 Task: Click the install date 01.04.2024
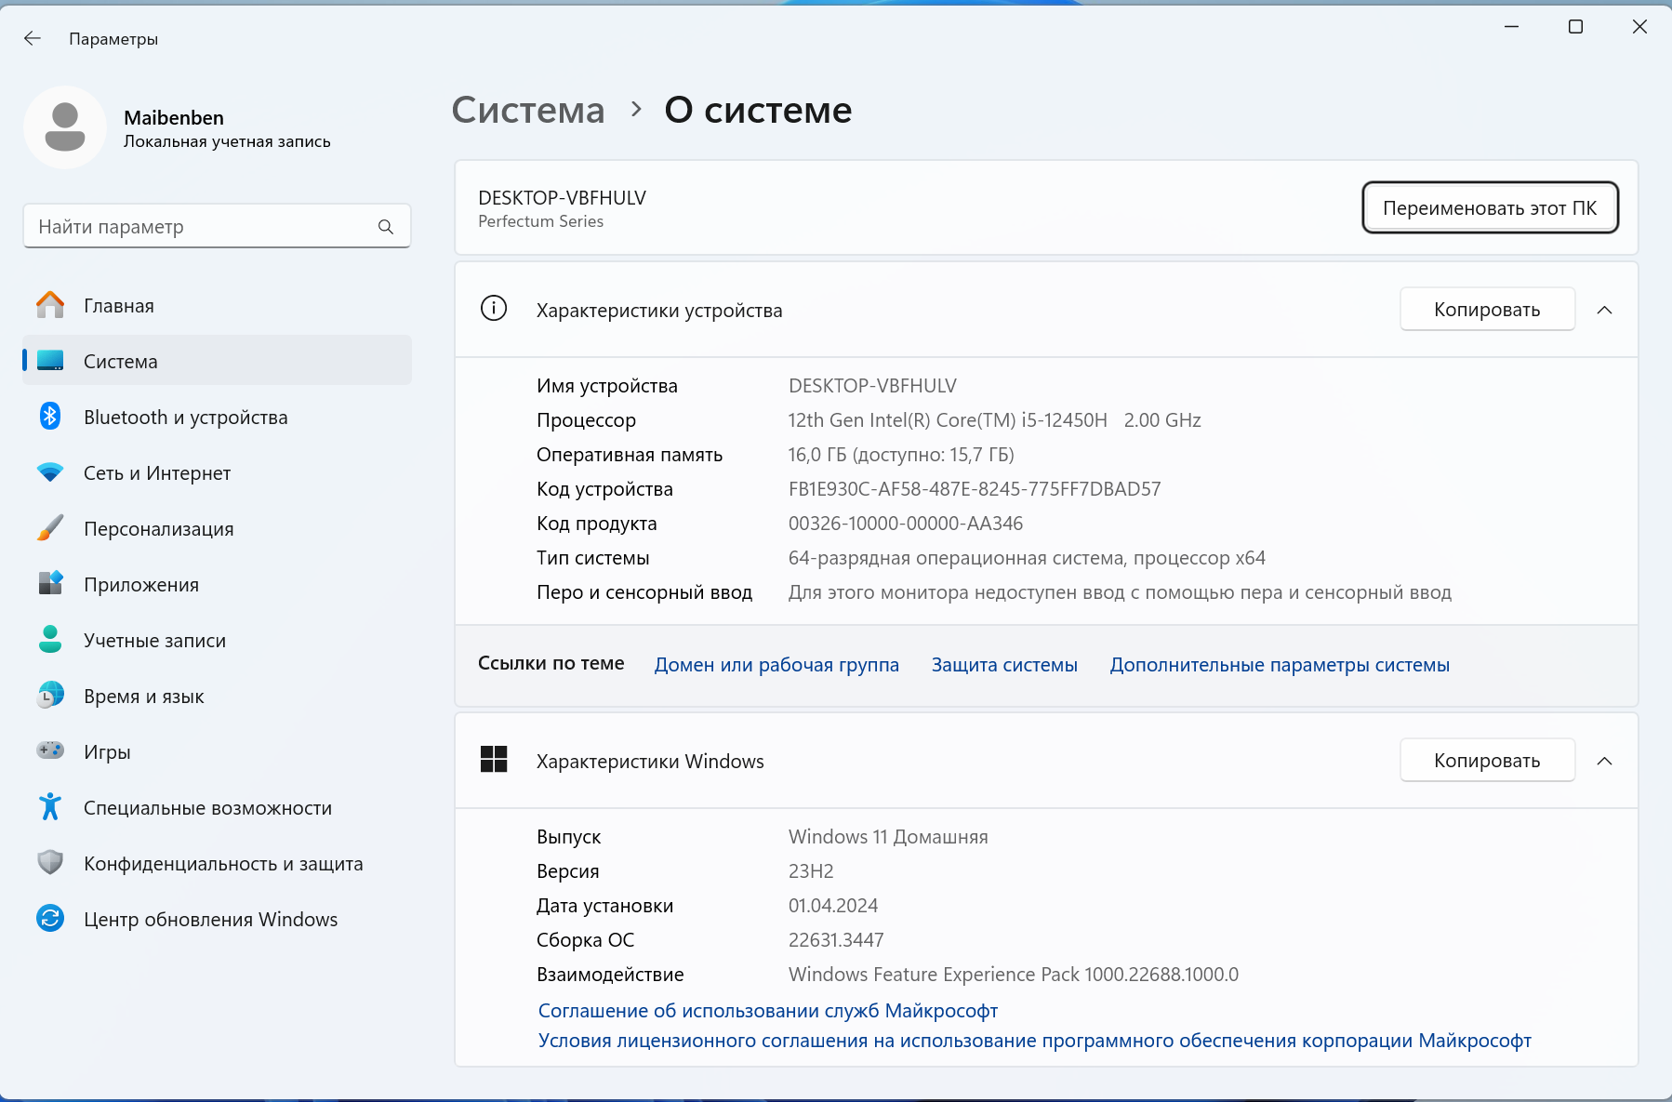coord(833,906)
